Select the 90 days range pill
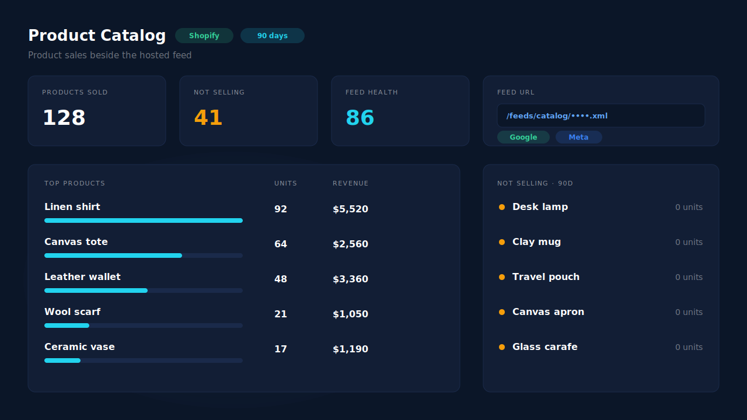The image size is (747, 420). coord(273,36)
